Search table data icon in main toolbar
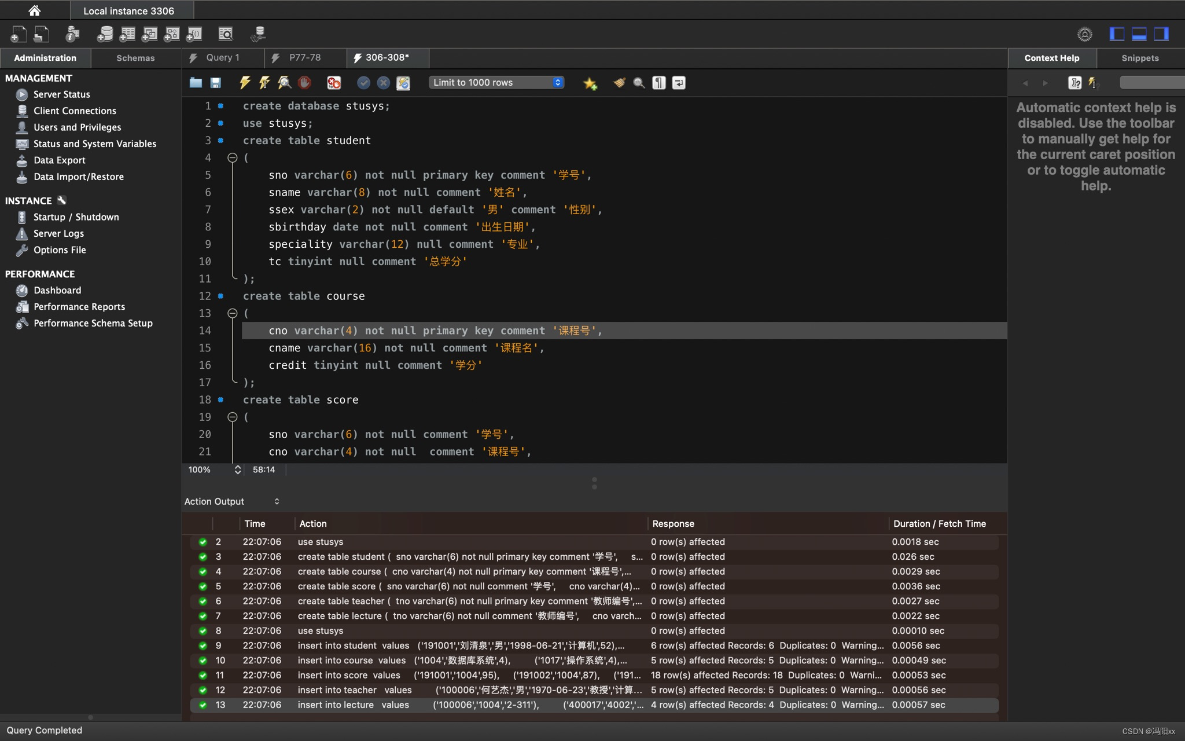This screenshot has height=741, width=1185. pyautogui.click(x=226, y=34)
